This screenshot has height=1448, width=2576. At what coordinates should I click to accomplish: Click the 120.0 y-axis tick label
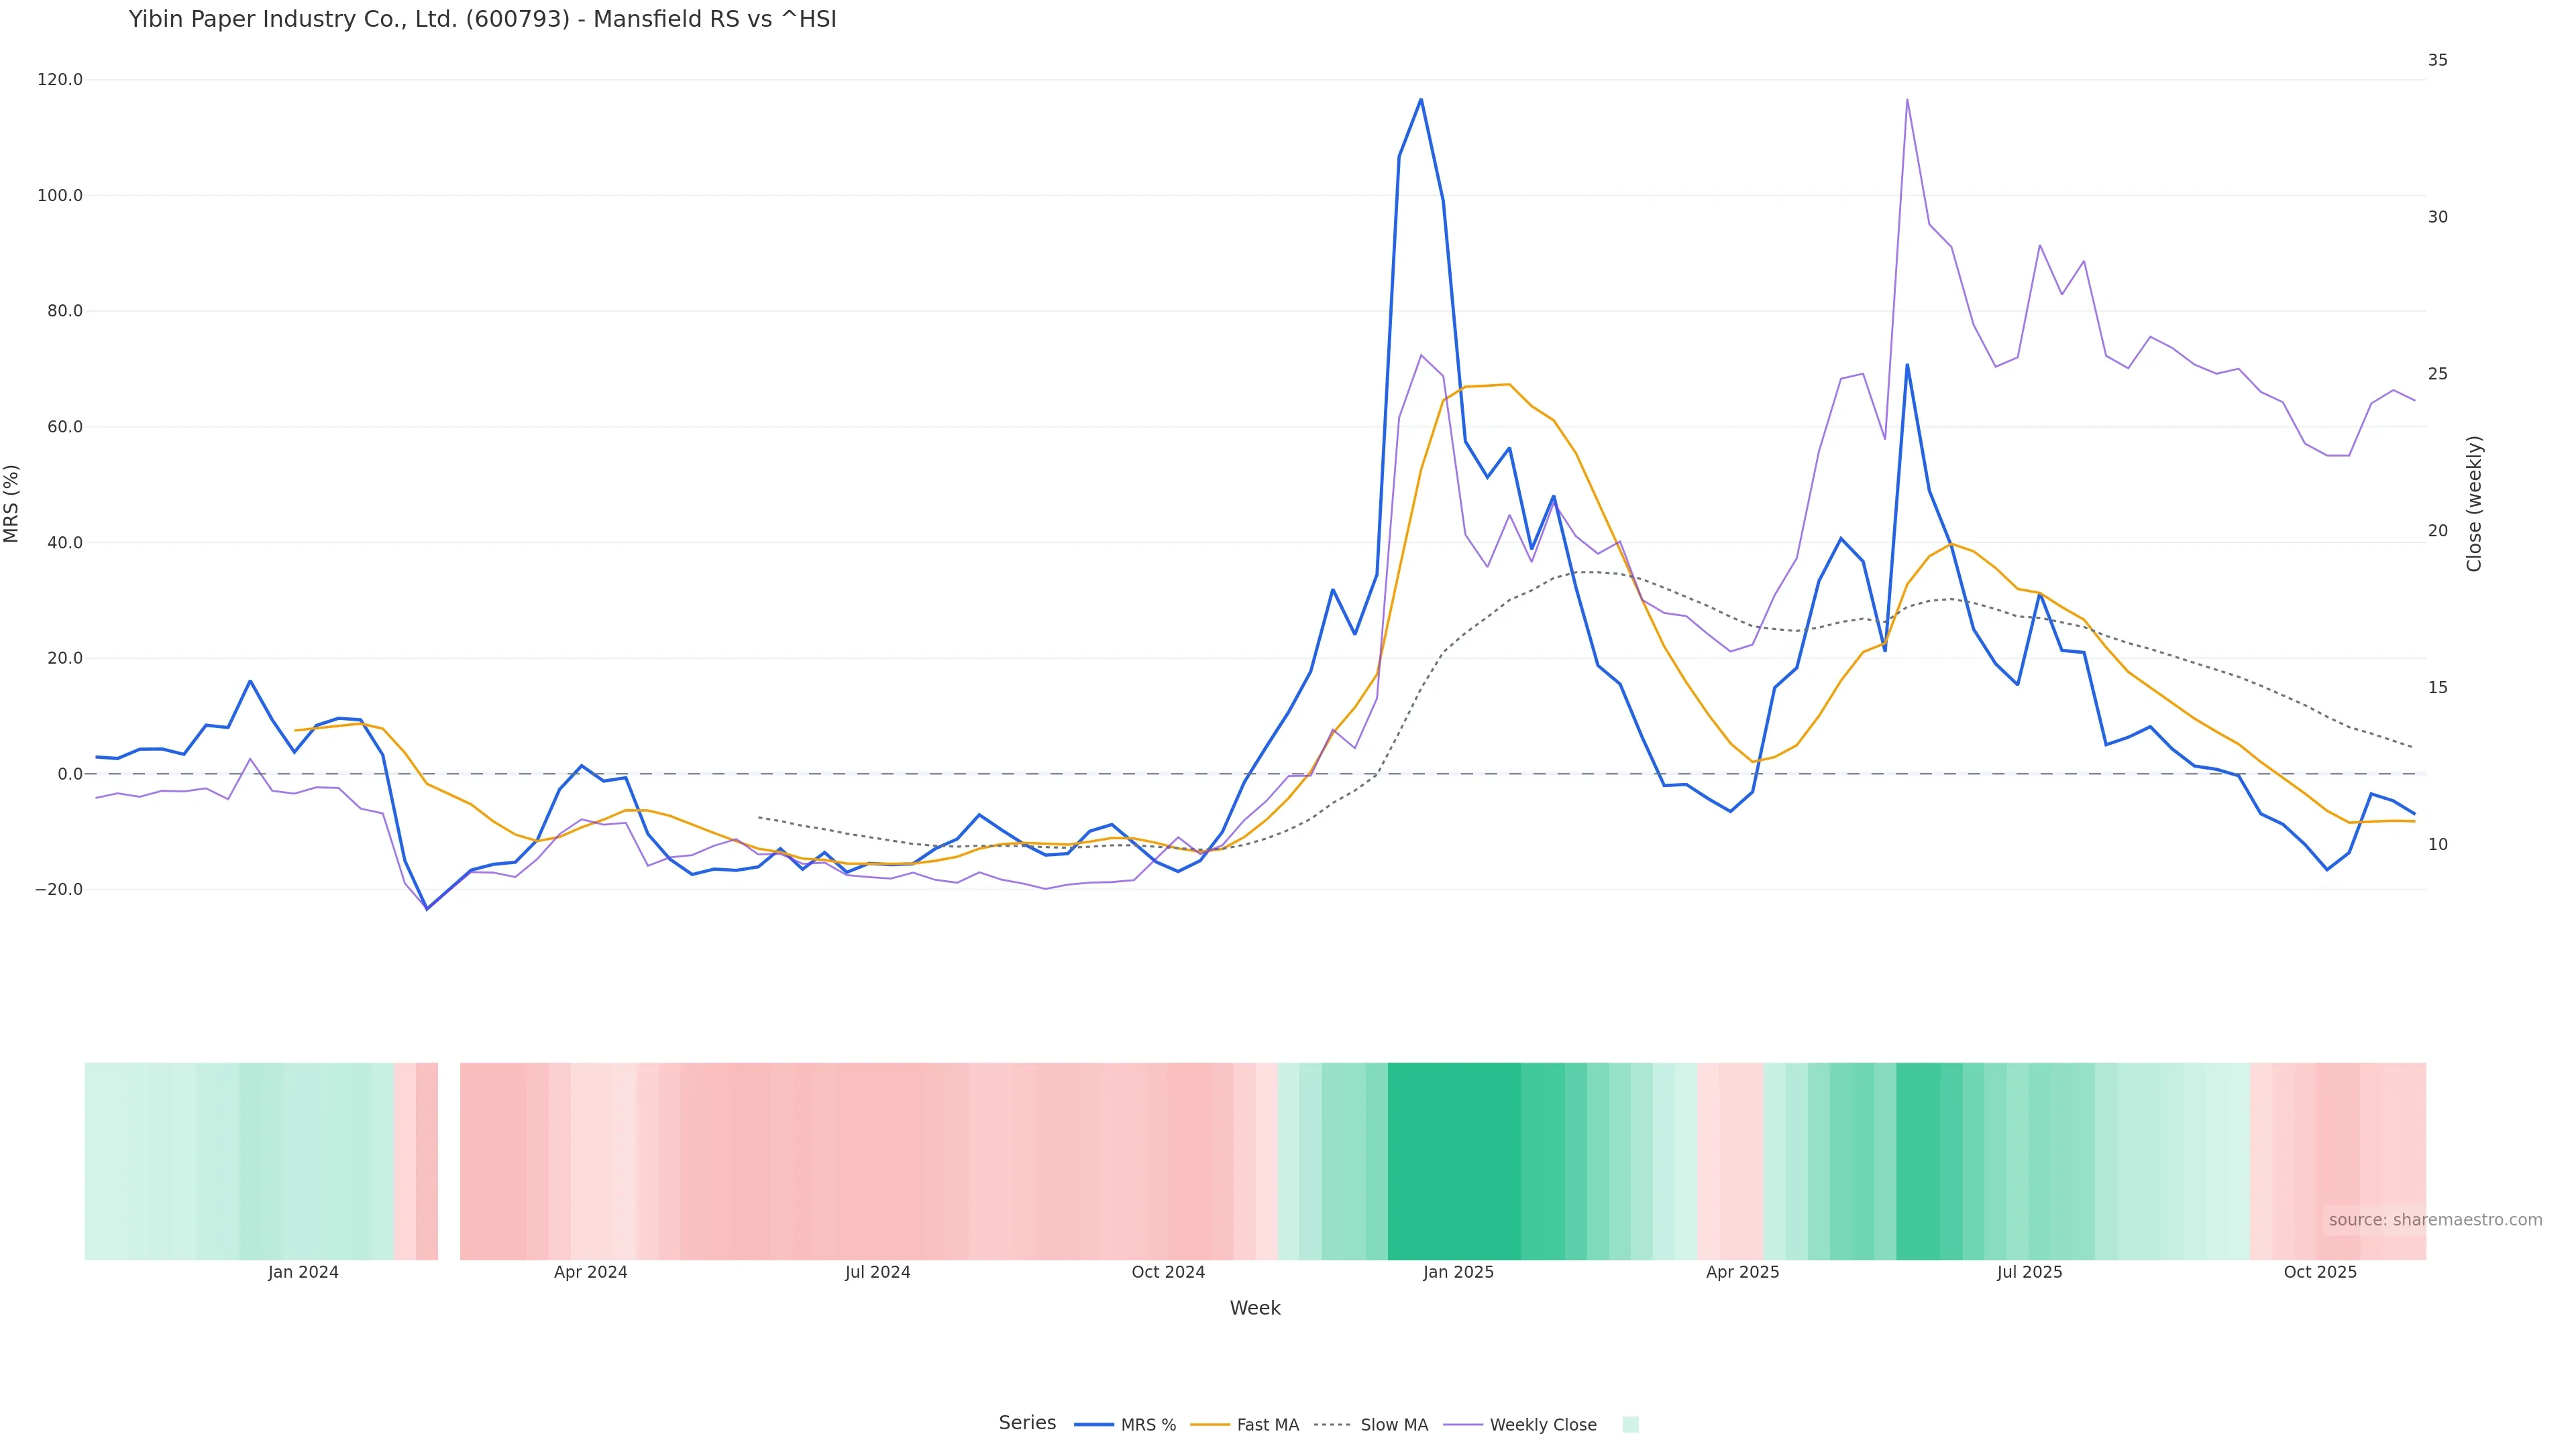tap(60, 80)
